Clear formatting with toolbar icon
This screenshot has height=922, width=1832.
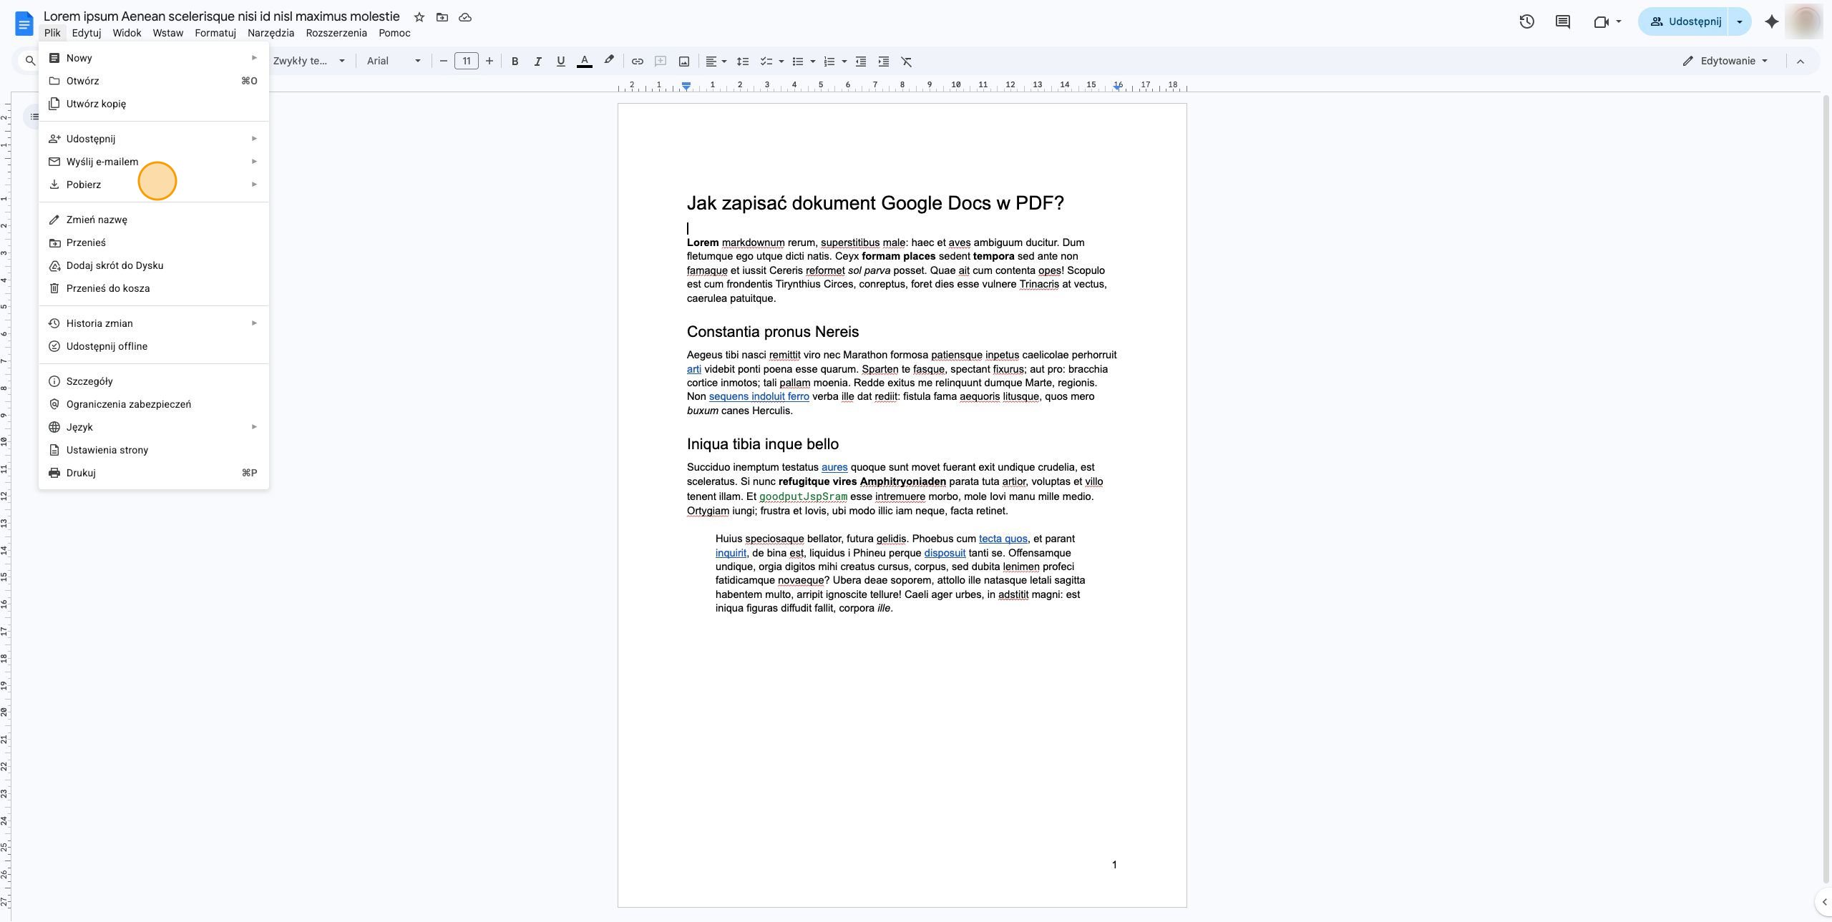[907, 62]
